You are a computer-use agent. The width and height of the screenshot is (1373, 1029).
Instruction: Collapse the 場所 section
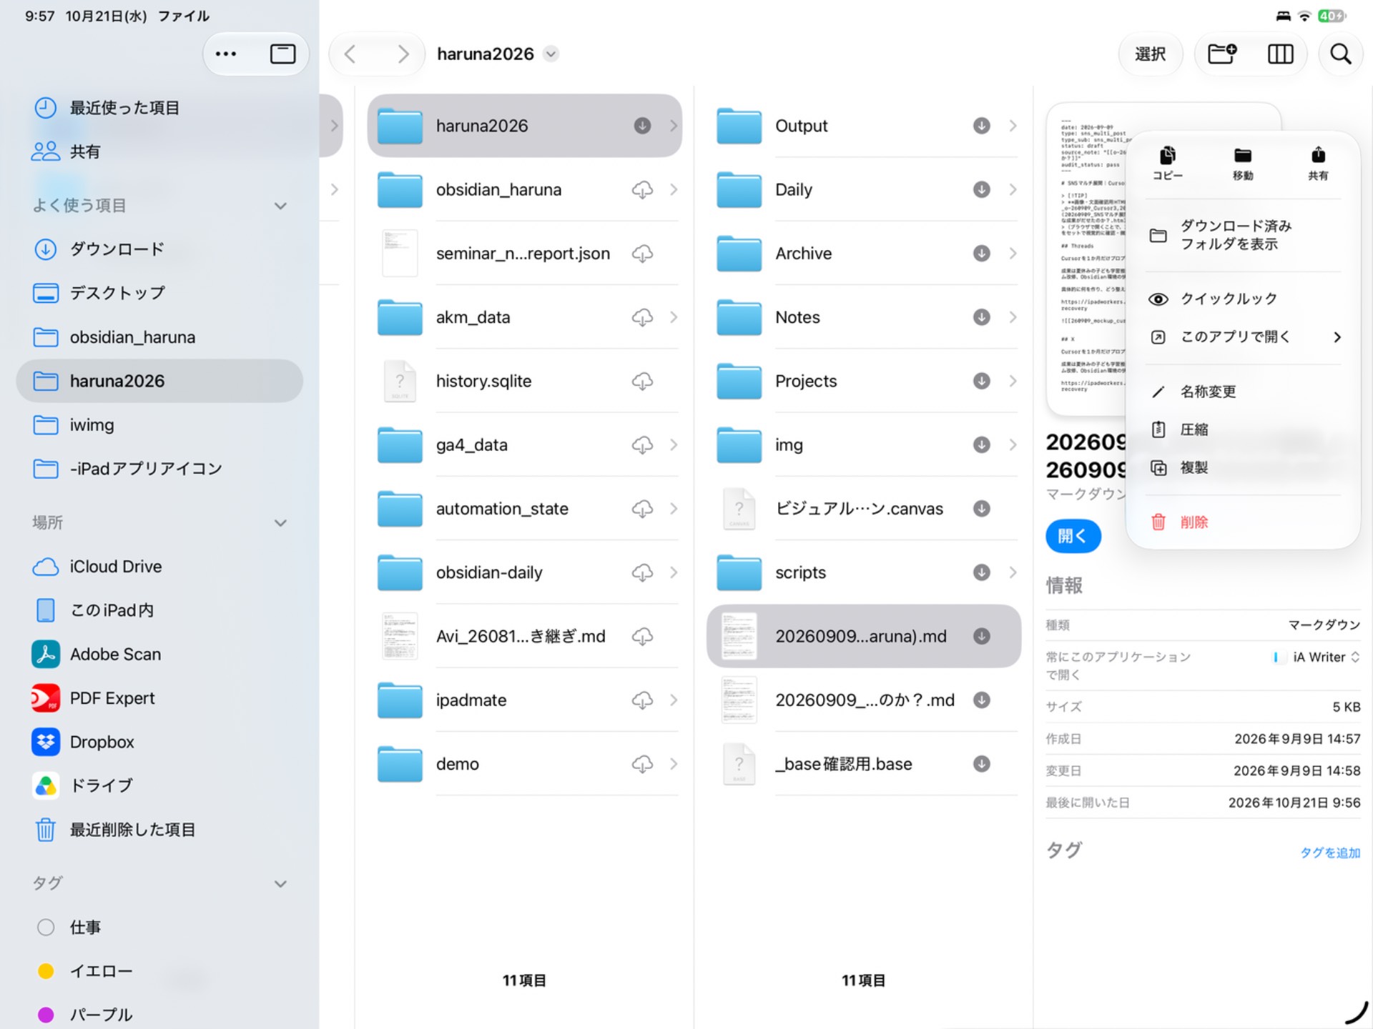[280, 523]
